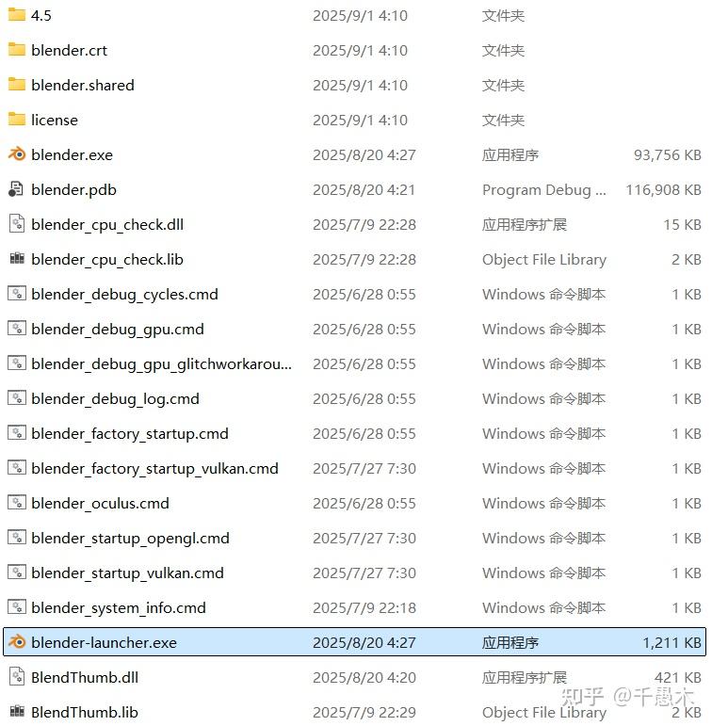Click the blender_debug_gpu.cmd script icon

click(x=17, y=329)
